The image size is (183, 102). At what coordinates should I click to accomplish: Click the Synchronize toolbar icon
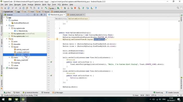(9, 8)
